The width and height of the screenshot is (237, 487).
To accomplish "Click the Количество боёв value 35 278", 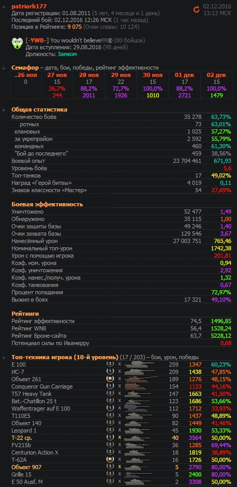I will [x=192, y=117].
